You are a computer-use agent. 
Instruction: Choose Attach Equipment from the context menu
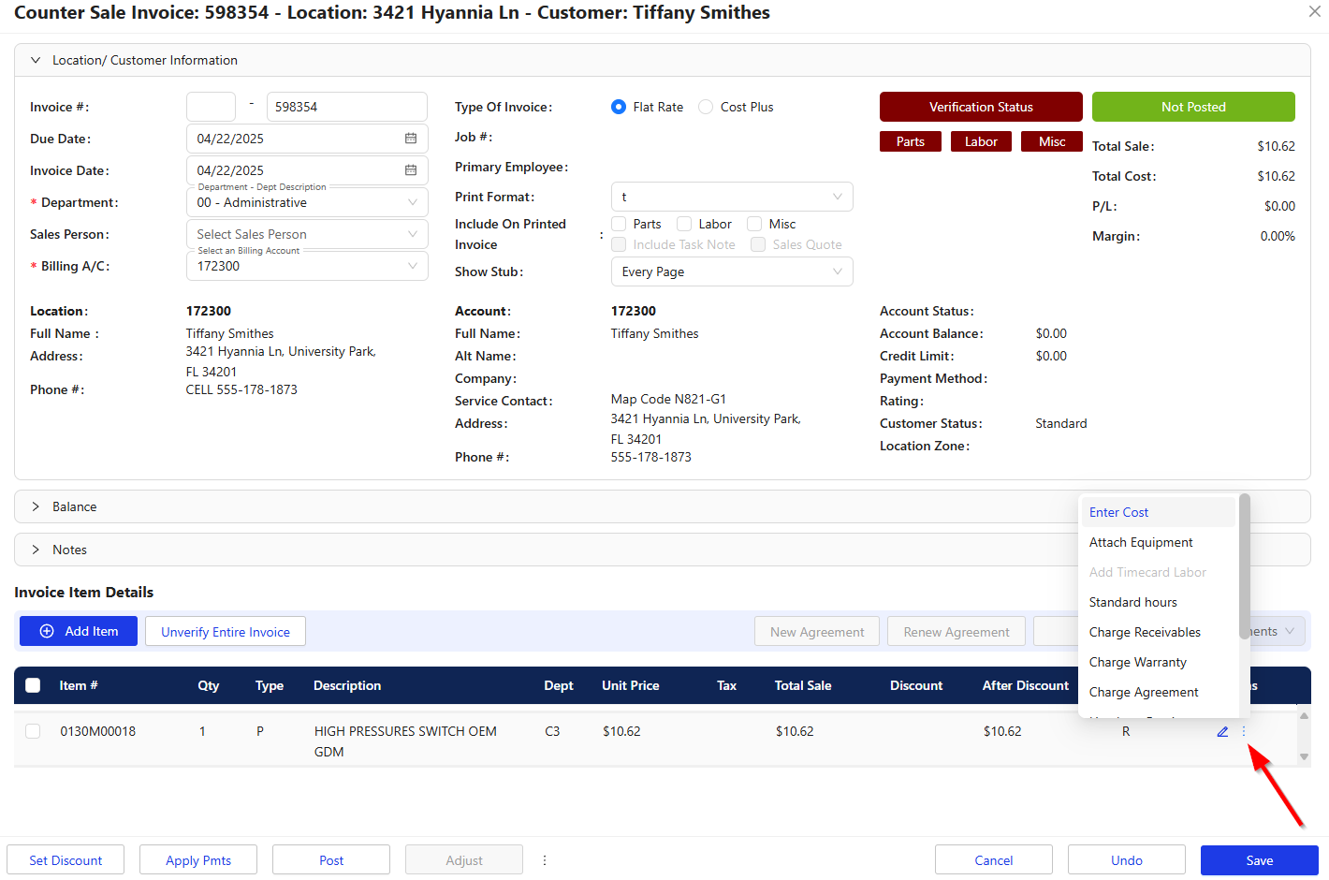pyautogui.click(x=1159, y=542)
